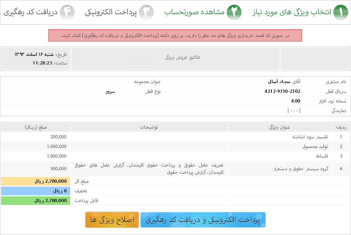Click the 'نمایندگی' label
Image resolution: width=351 pixels, height=235 pixels.
[339, 111]
